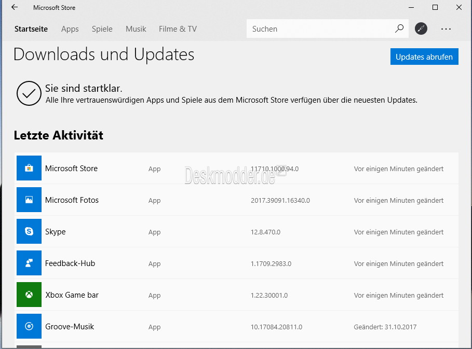
Task: Select the Microsoft Store row name
Action: click(x=71, y=169)
